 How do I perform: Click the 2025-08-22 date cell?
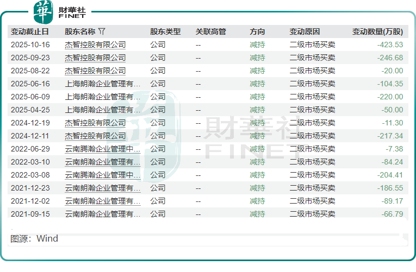tap(30, 71)
